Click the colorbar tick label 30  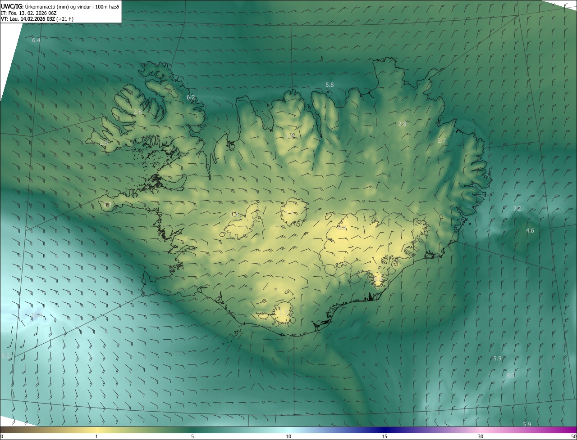pyautogui.click(x=481, y=436)
